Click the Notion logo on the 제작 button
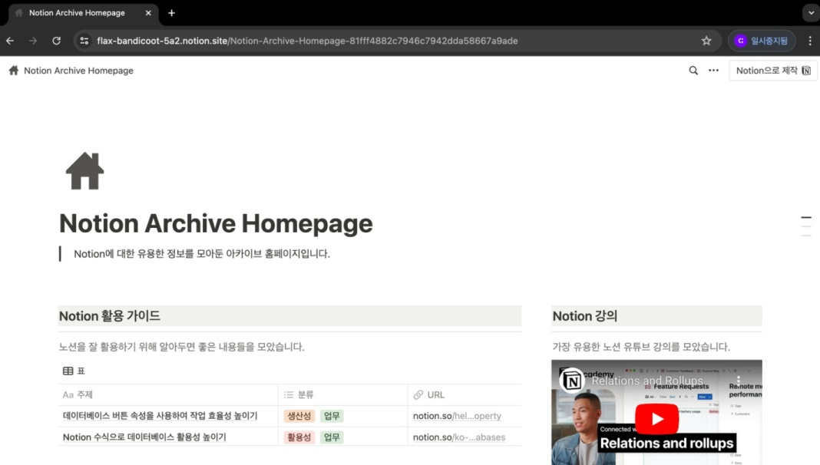Image resolution: width=820 pixels, height=465 pixels. tap(805, 70)
